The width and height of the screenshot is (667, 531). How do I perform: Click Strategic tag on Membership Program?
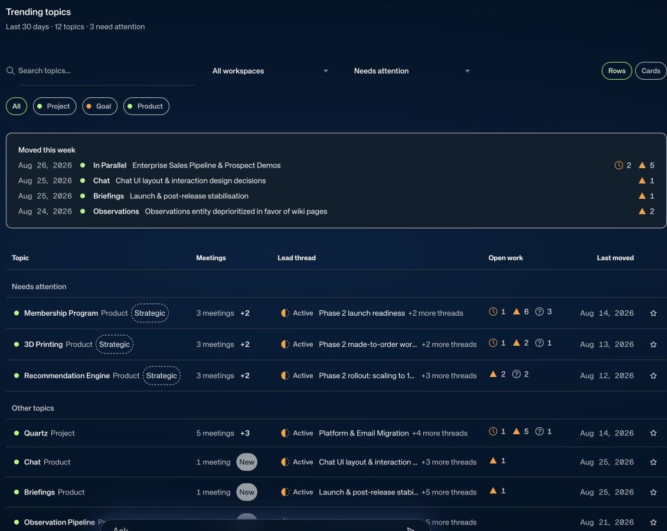tap(150, 313)
